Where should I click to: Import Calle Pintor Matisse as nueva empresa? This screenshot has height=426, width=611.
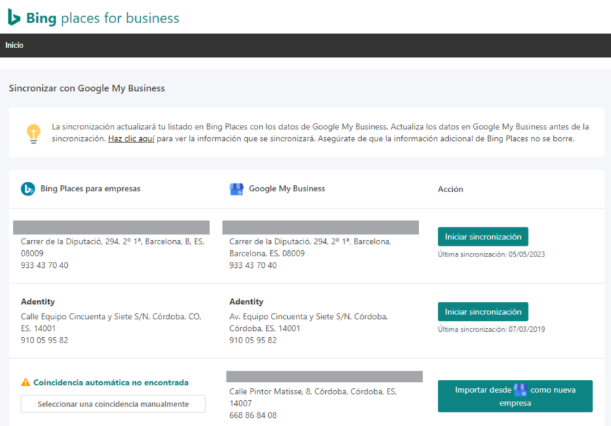(515, 396)
